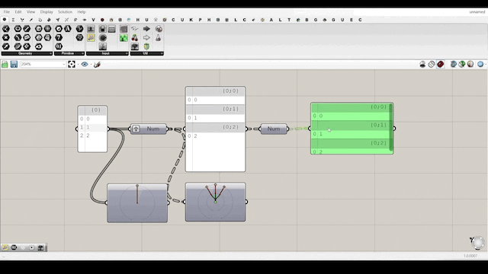Select the number slider icon in Input panel

coord(91,29)
